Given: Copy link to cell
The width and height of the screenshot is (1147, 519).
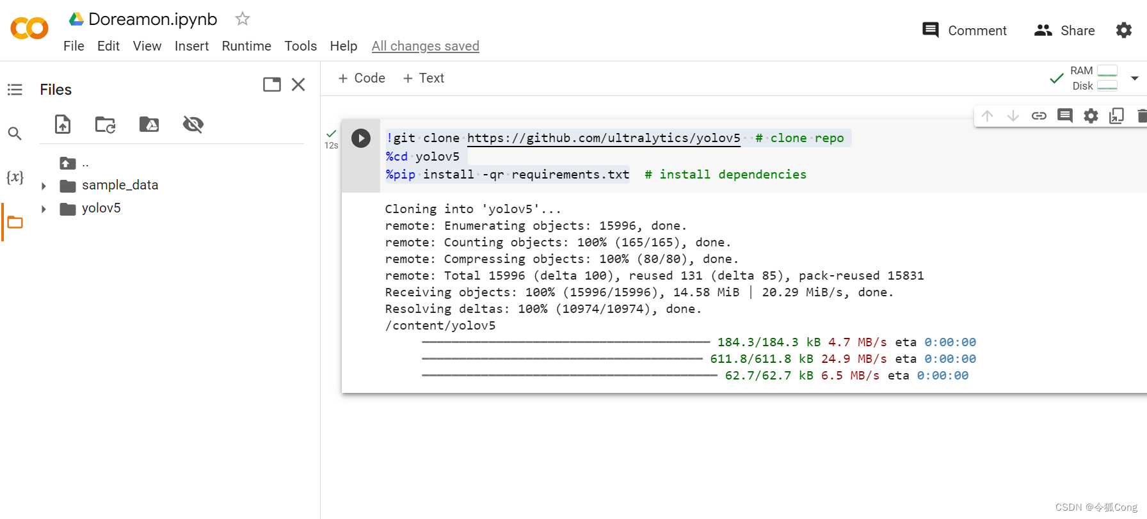Looking at the screenshot, I should 1039,116.
